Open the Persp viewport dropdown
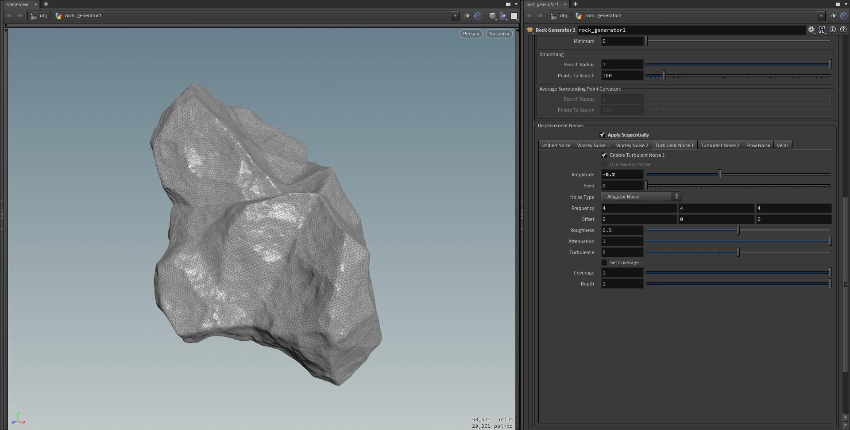The width and height of the screenshot is (850, 430). pyautogui.click(x=470, y=34)
